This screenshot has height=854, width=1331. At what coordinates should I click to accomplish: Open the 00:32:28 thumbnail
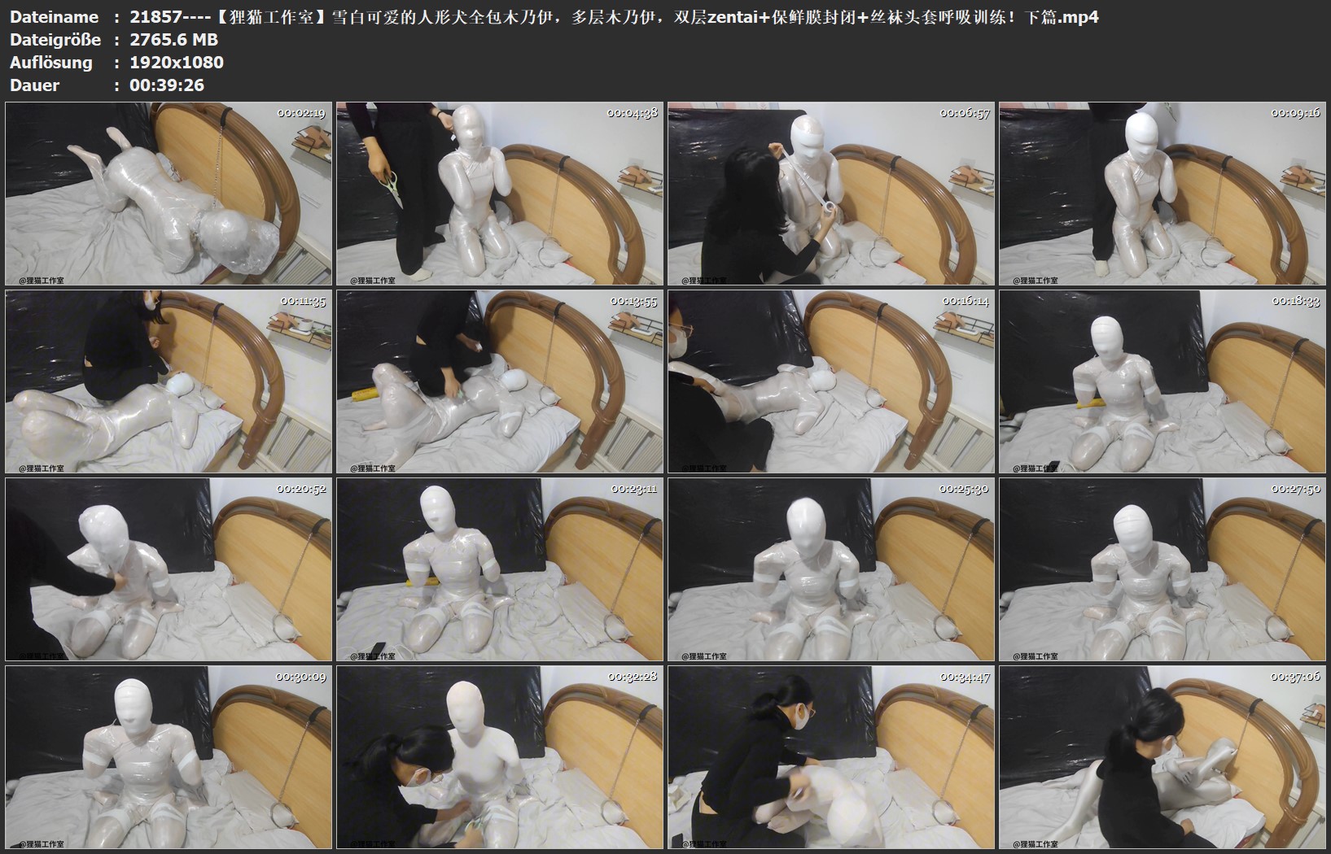pos(500,757)
